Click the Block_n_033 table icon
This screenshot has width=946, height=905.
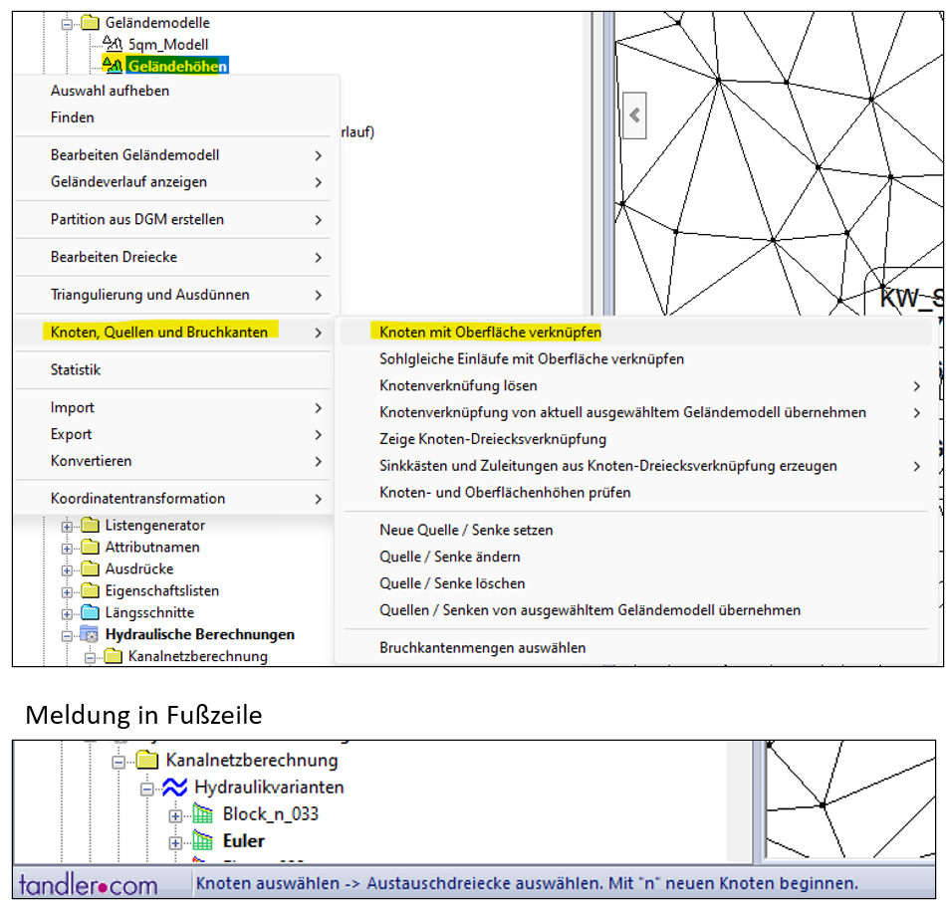(203, 814)
